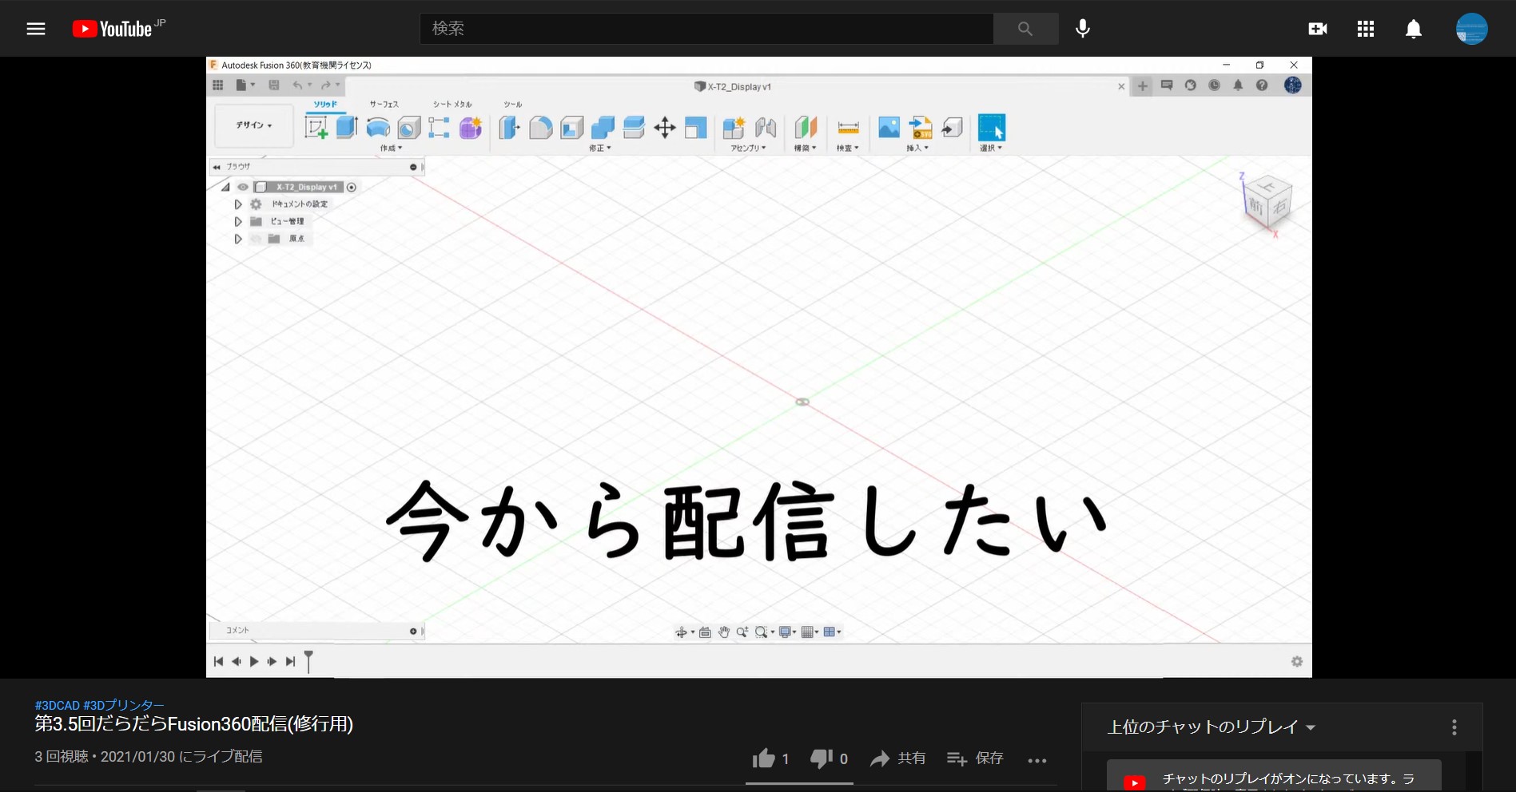The width and height of the screenshot is (1516, 792).
Task: Open the Design workspace dropdown
Action: coord(254,125)
